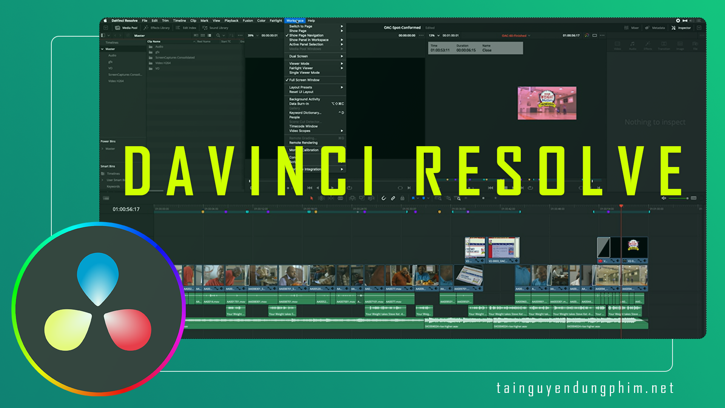
Task: Select the timeline Selection Mode arrow tool
Action: [312, 198]
